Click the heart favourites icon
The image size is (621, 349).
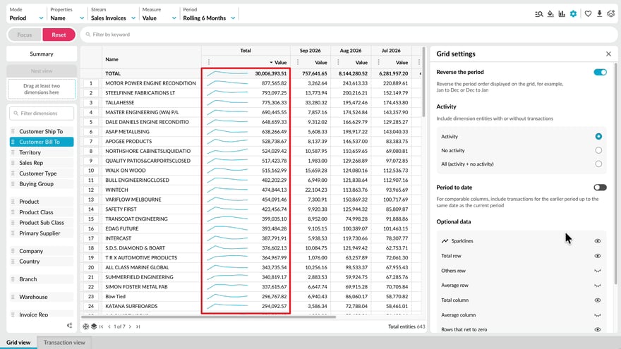pos(588,14)
